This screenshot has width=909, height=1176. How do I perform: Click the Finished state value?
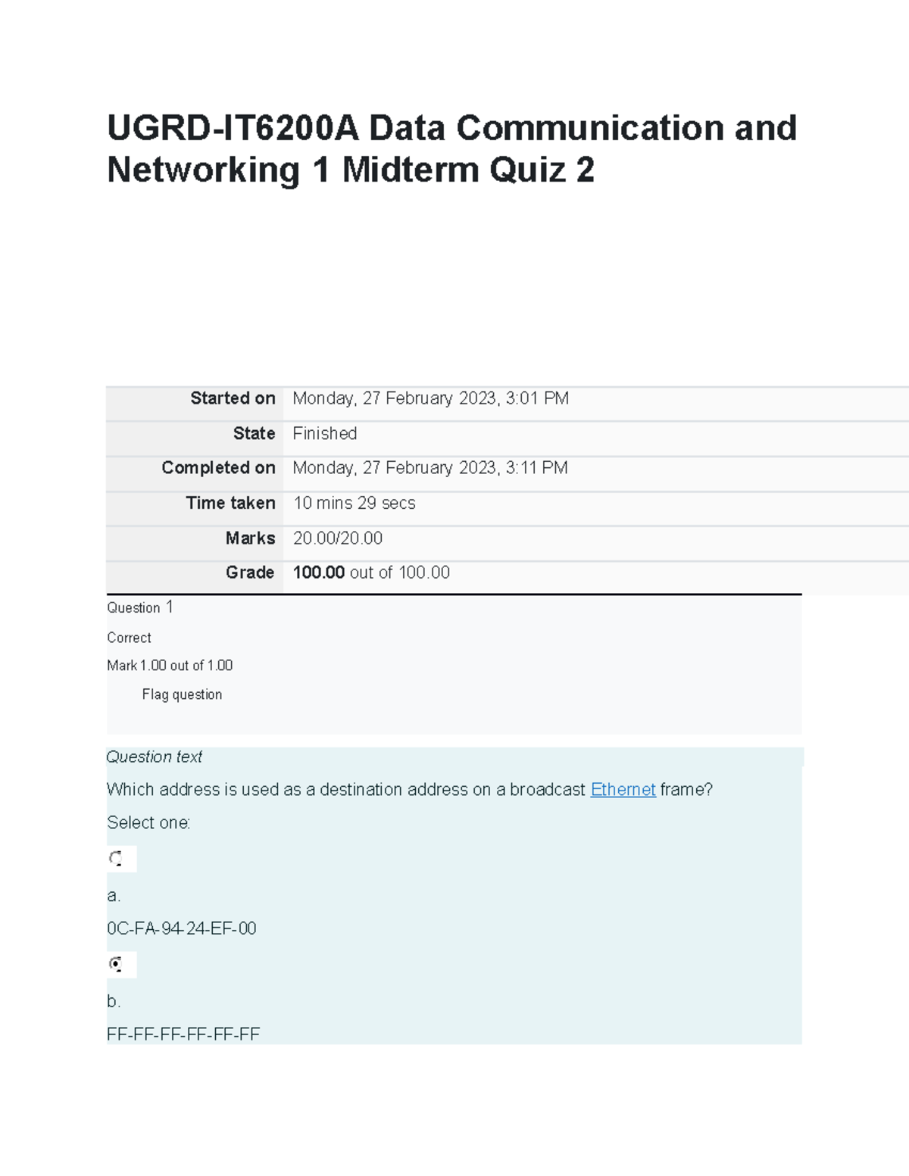(324, 433)
